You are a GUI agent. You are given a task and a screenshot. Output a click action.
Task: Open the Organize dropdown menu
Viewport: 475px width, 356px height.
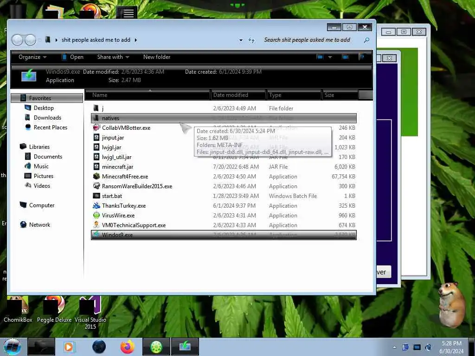(x=32, y=57)
